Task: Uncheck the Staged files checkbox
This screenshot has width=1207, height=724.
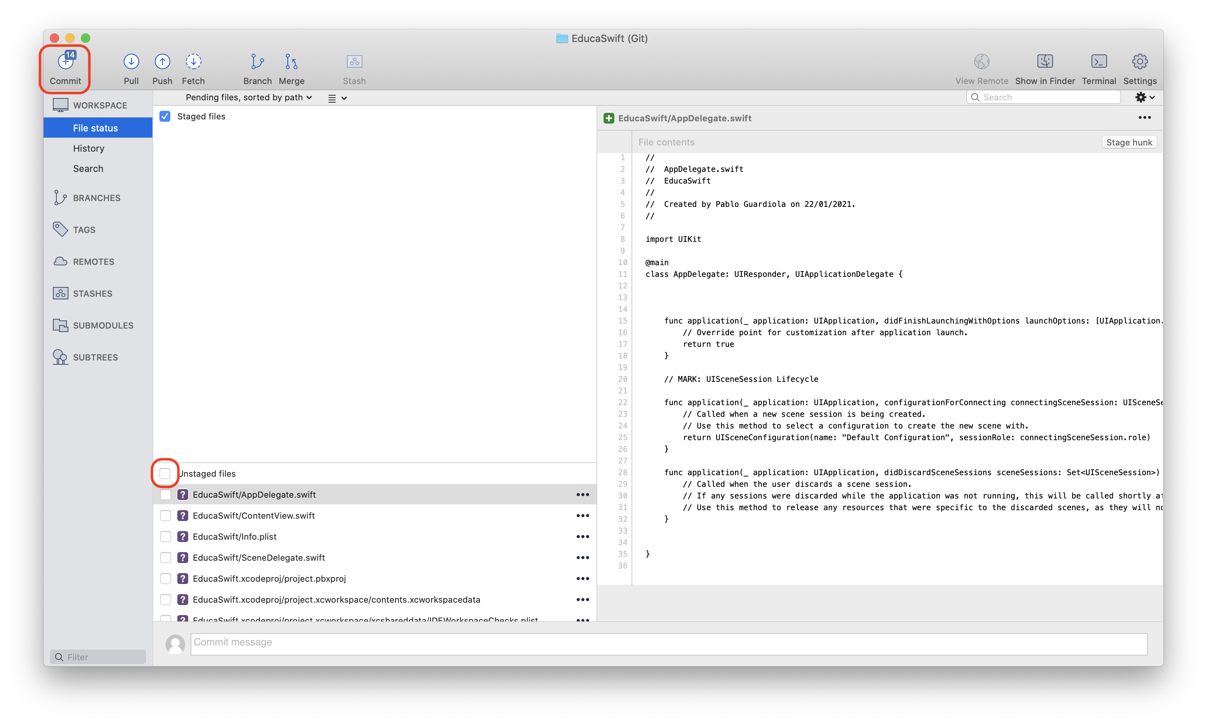Action: point(165,116)
